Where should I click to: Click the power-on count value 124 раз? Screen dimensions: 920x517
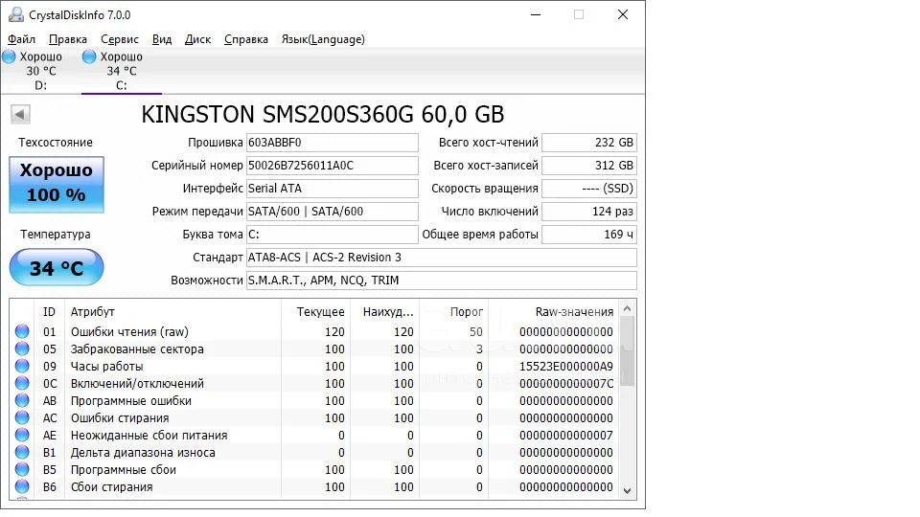589,211
